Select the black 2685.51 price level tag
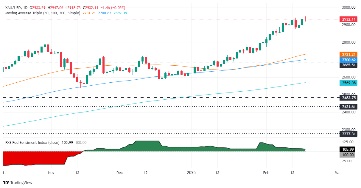361x188 pixels. point(348,65)
